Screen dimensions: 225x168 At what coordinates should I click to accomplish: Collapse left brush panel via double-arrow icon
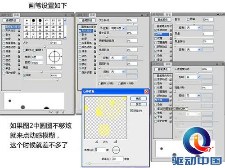pyautogui.click(x=66, y=15)
